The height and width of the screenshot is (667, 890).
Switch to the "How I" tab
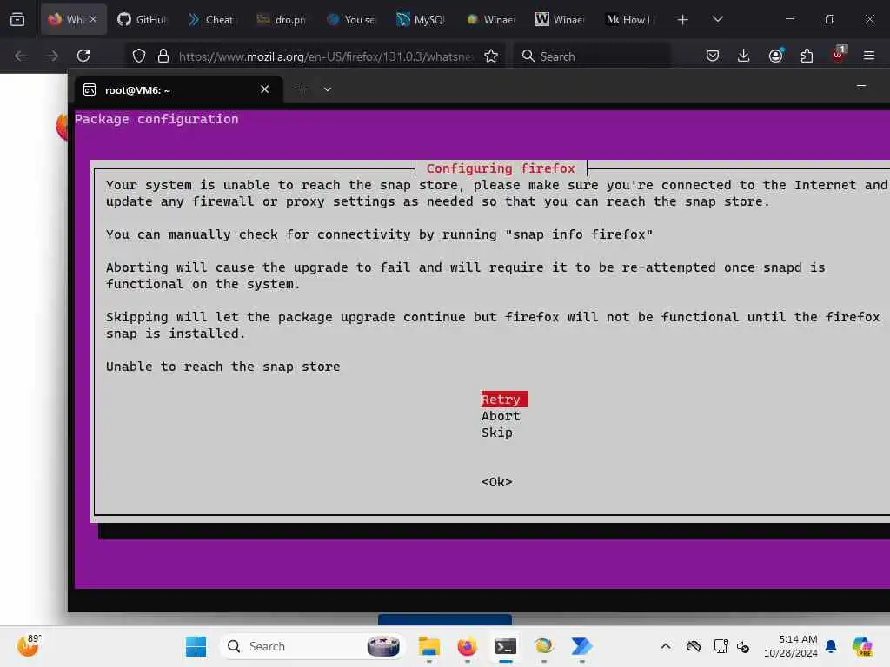[x=629, y=19]
